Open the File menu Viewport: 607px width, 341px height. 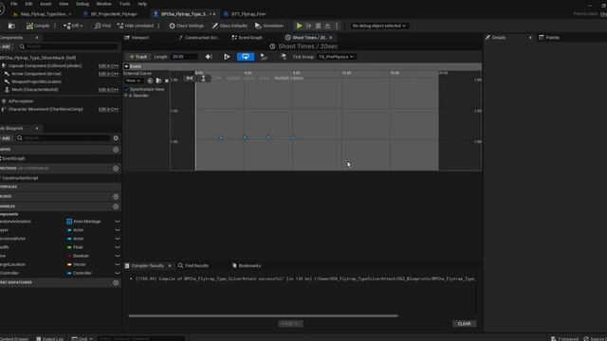coord(14,4)
